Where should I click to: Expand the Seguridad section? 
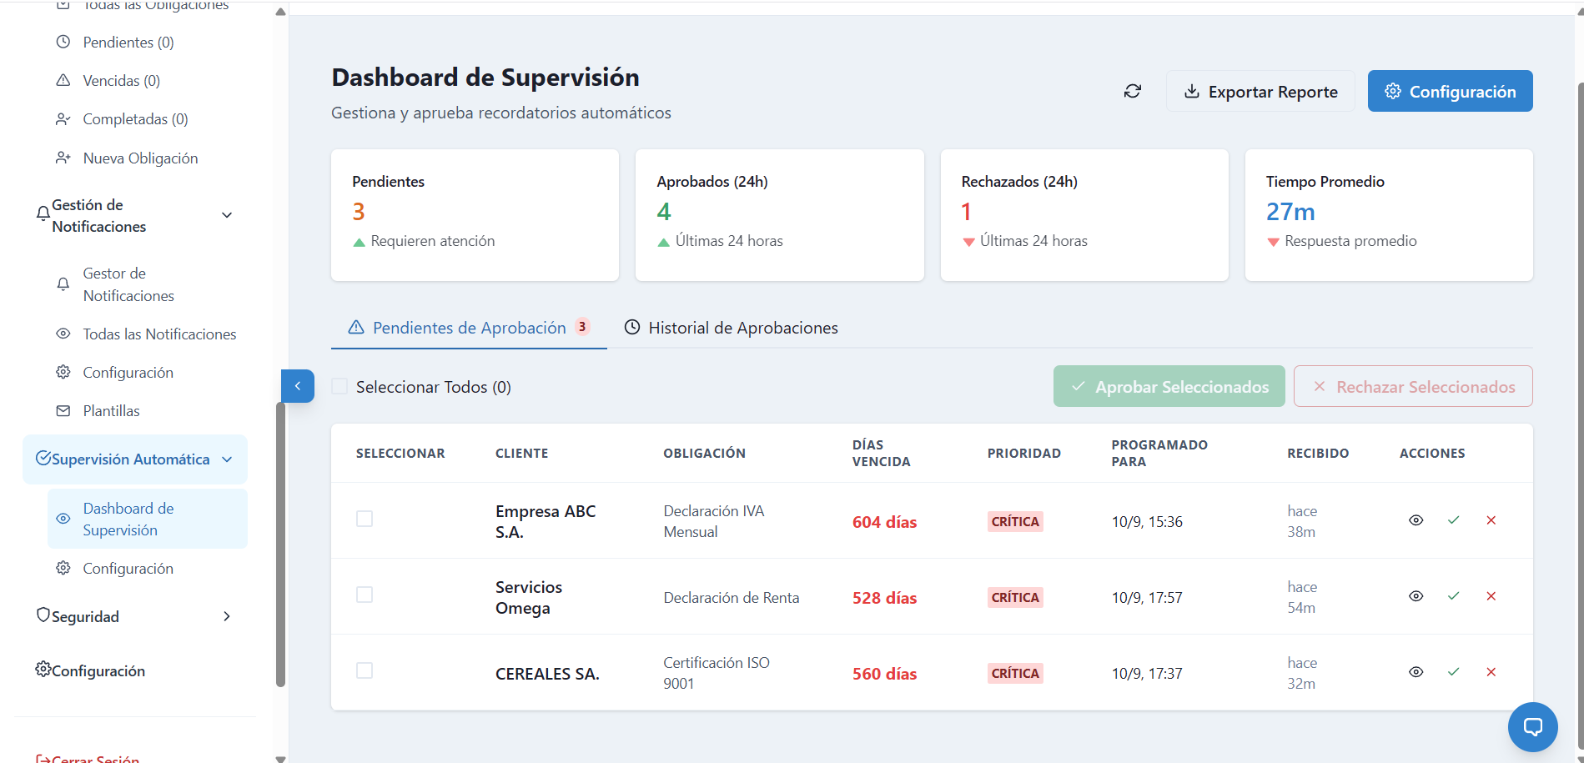(x=226, y=616)
